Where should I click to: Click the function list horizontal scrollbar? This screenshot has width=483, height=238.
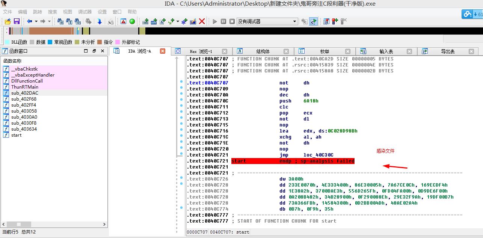54,224
